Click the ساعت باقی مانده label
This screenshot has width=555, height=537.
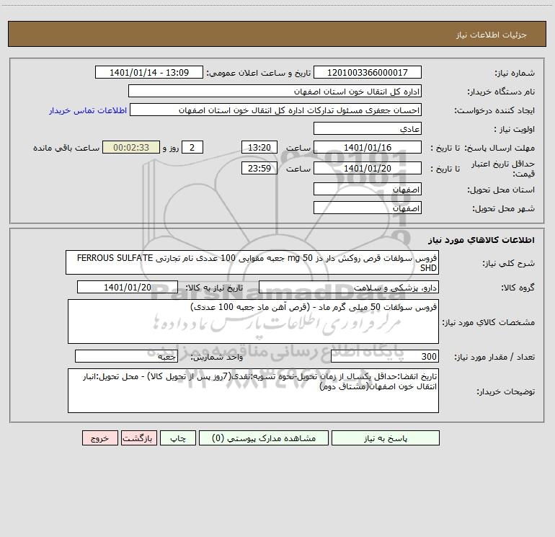[66, 148]
